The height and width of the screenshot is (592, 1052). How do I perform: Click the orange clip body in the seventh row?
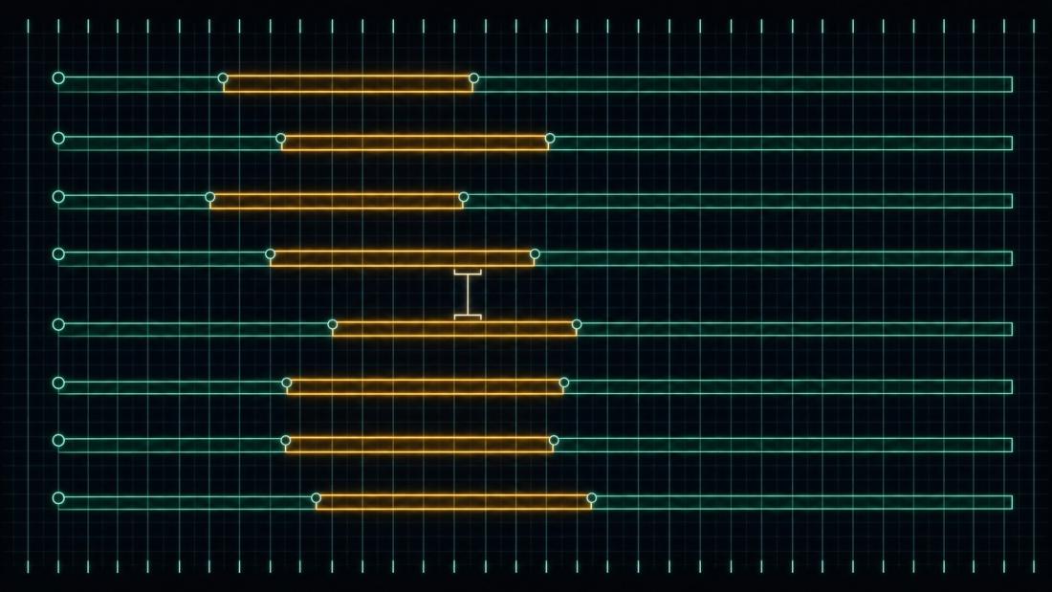(x=419, y=445)
